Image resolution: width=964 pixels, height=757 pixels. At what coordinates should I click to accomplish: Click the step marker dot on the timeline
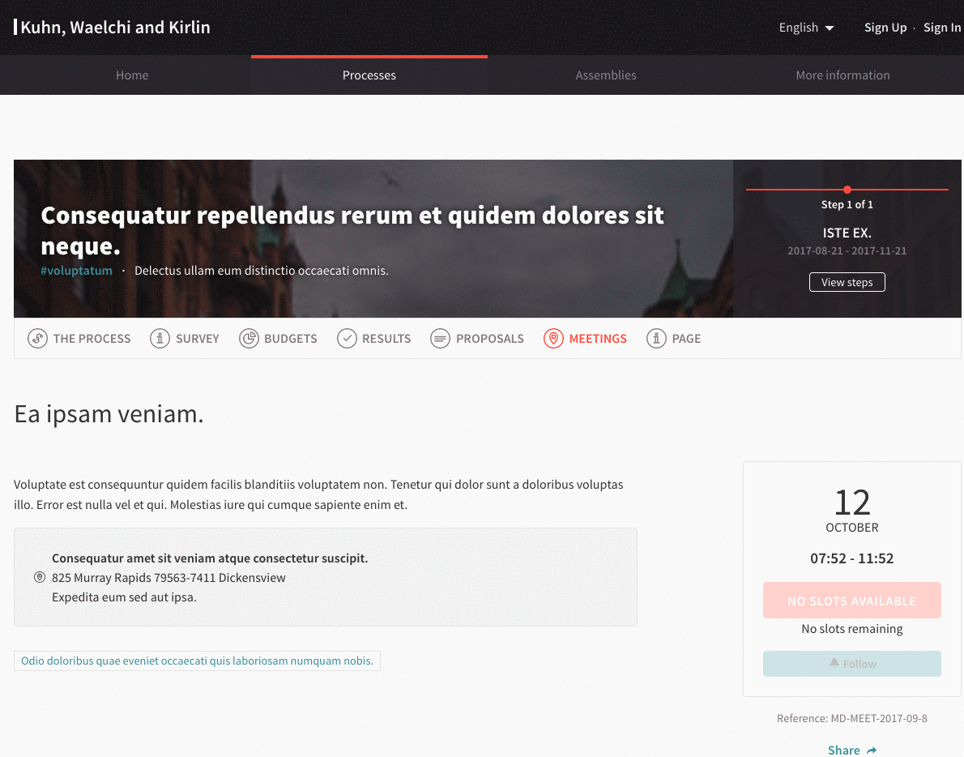pos(847,189)
